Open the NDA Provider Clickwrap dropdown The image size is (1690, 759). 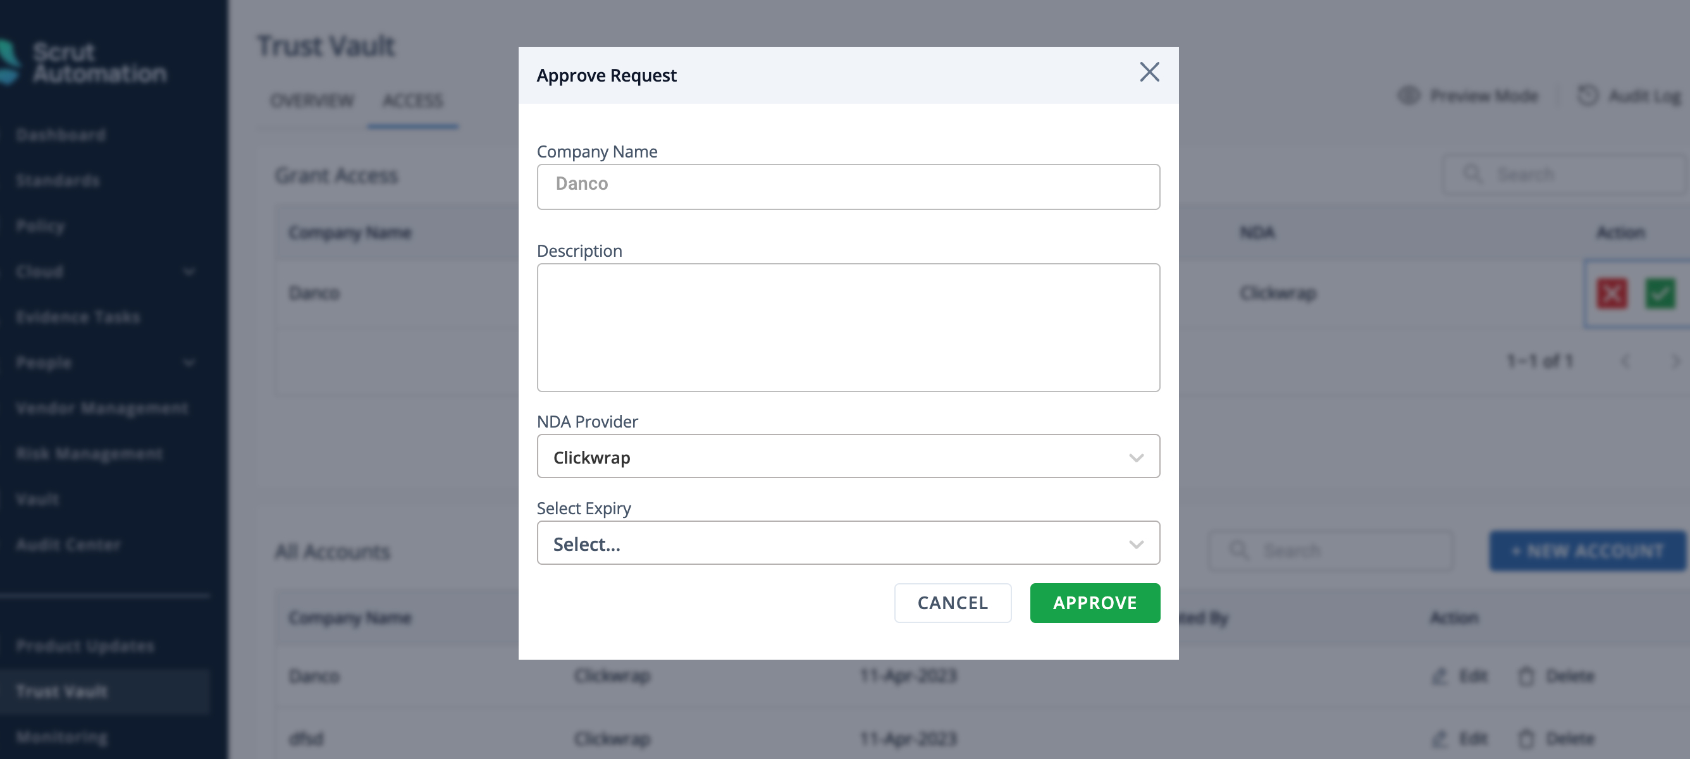848,457
